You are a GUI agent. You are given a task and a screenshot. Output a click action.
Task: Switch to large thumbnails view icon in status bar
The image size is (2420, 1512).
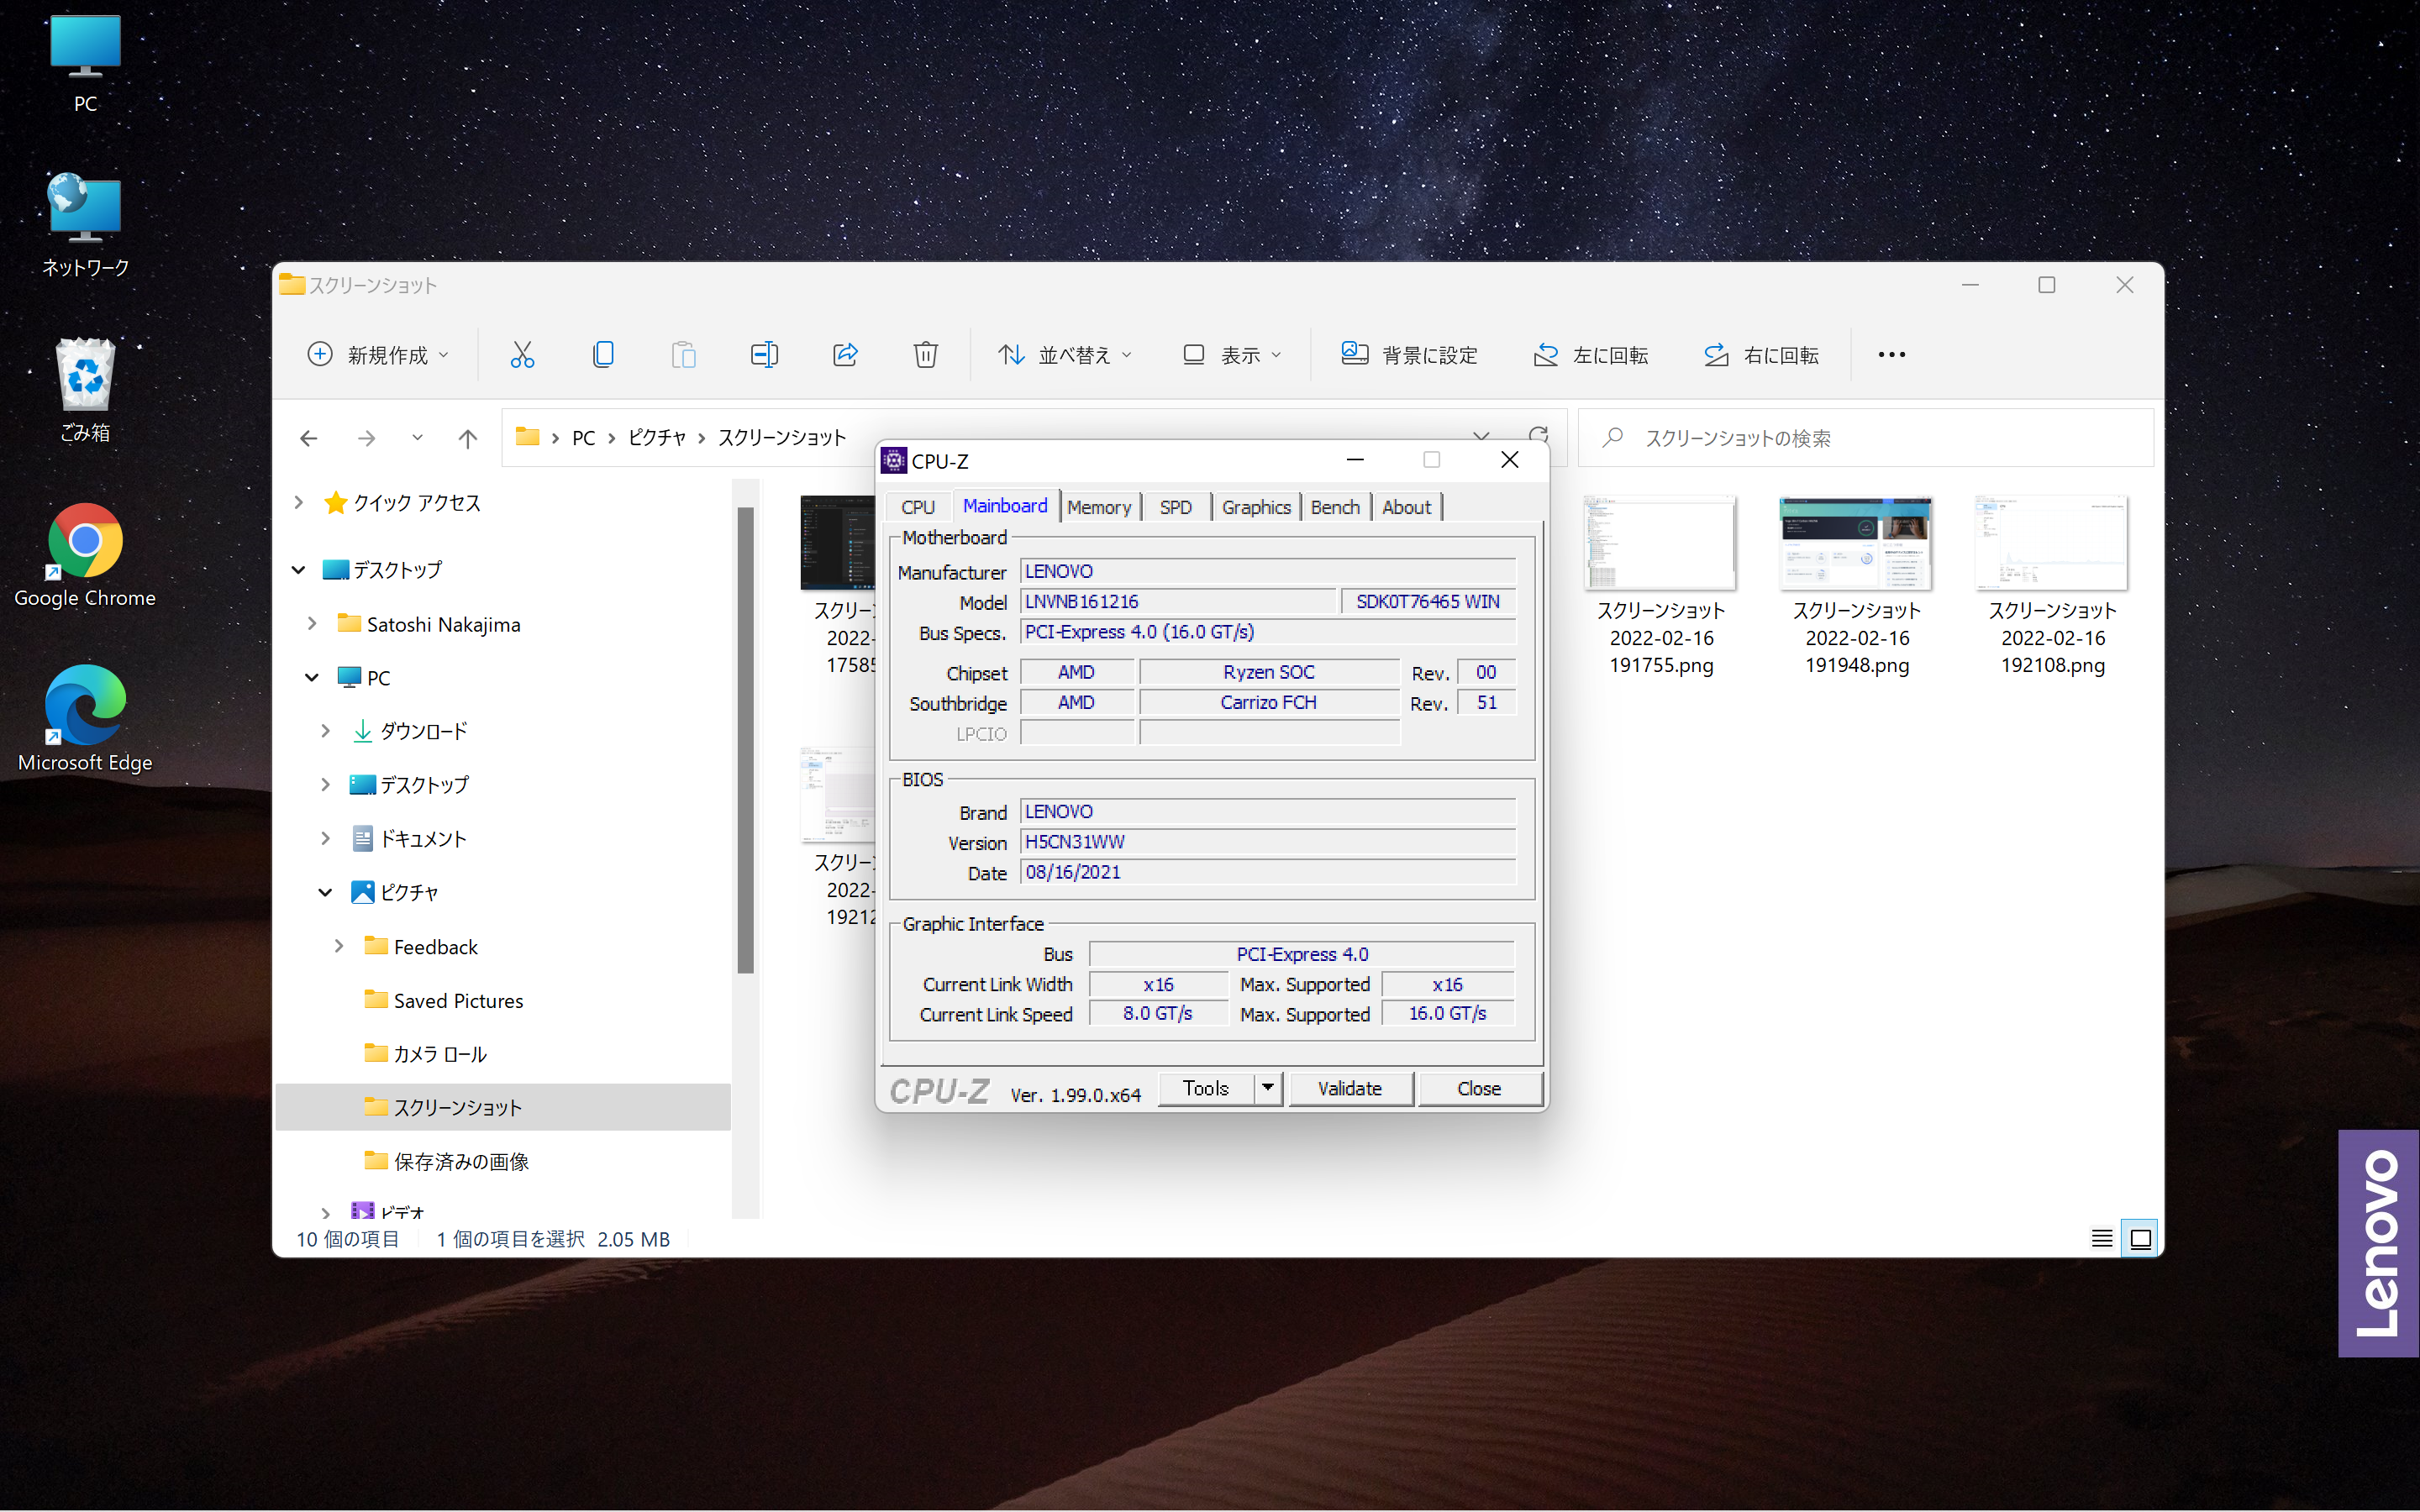coord(2140,1239)
